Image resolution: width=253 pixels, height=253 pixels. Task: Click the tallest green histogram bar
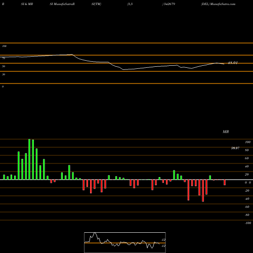point(29,159)
